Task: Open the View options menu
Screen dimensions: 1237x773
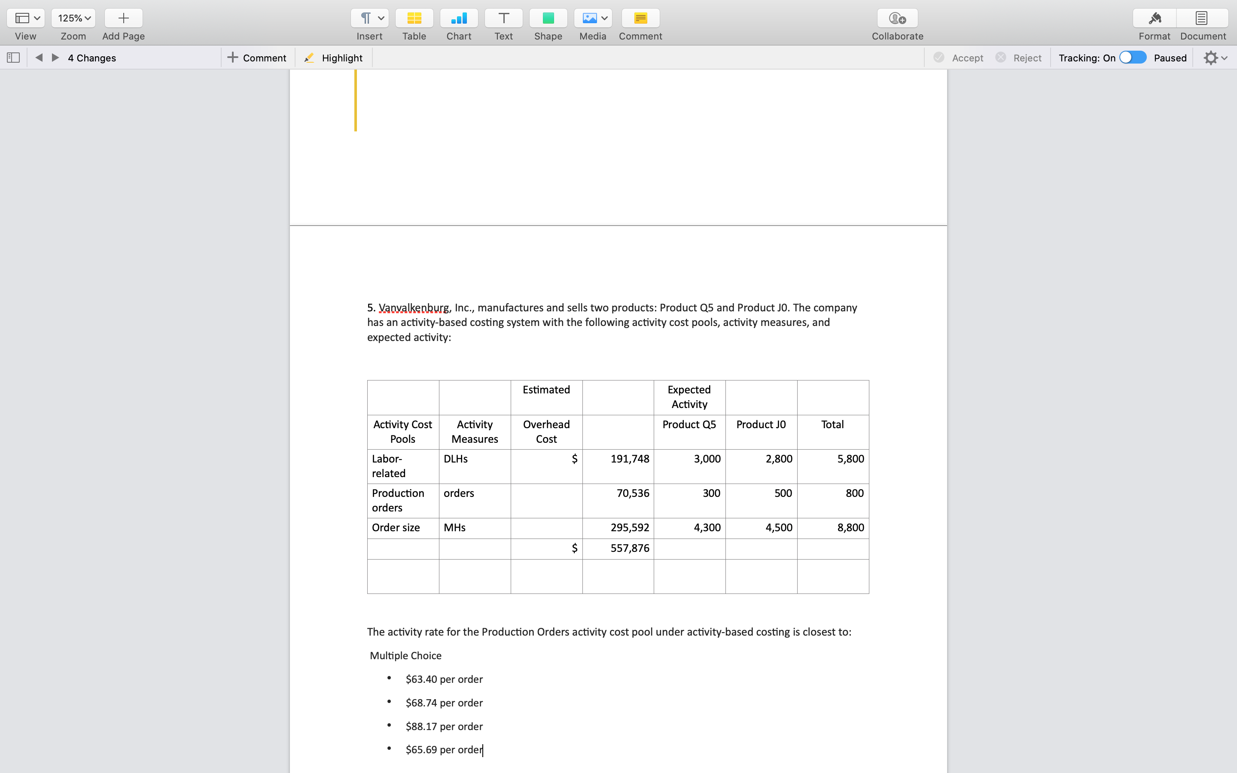Action: pos(25,18)
